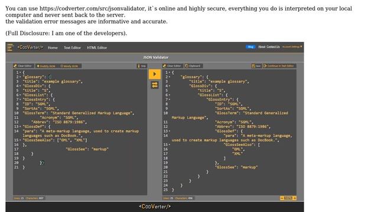Collapse "GlossSeeAlso" fold arrow on left line 15
Screen dimensions: 378x212
[20, 140]
